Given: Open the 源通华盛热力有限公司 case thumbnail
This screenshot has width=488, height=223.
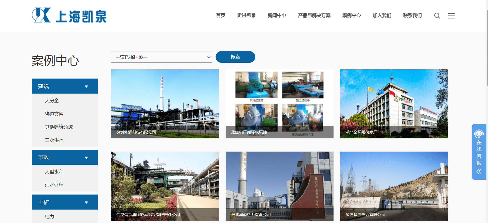Looking at the screenshot, I should point(394,186).
